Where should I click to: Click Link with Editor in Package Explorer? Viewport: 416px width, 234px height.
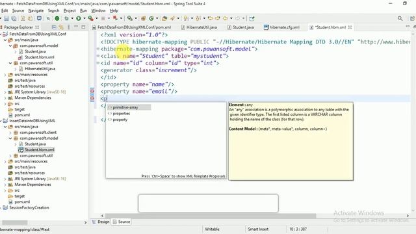click(61, 27)
